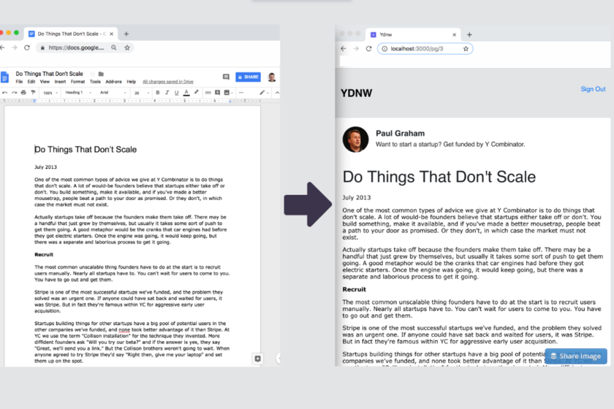Click Undo in the Google Docs toolbar
Image resolution: width=614 pixels, height=409 pixels.
tap(4, 93)
